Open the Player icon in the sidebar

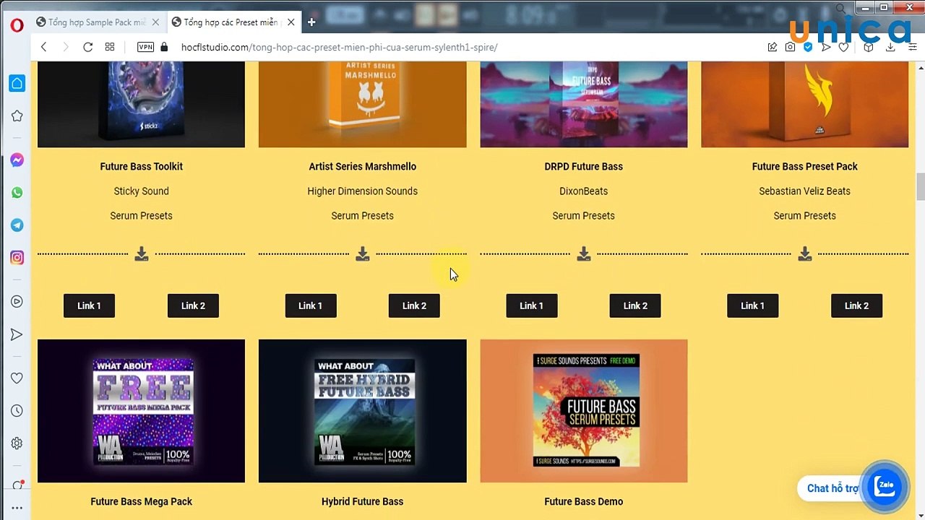point(17,302)
